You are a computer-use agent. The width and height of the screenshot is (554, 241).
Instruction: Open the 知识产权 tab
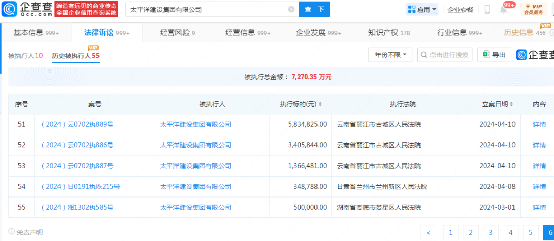pos(389,33)
